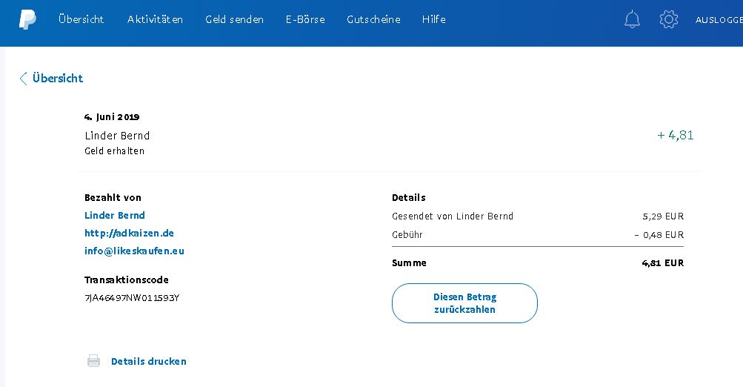This screenshot has width=743, height=387.
Task: Switch to the Gutscheine section
Action: [x=373, y=20]
